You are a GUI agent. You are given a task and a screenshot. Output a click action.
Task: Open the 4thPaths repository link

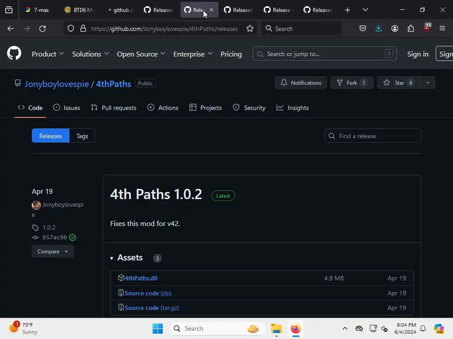point(114,84)
